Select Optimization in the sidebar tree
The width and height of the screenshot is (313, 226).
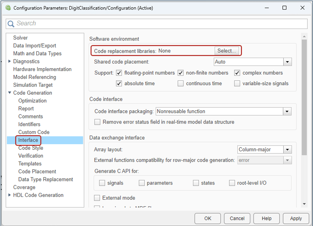pyautogui.click(x=32, y=100)
